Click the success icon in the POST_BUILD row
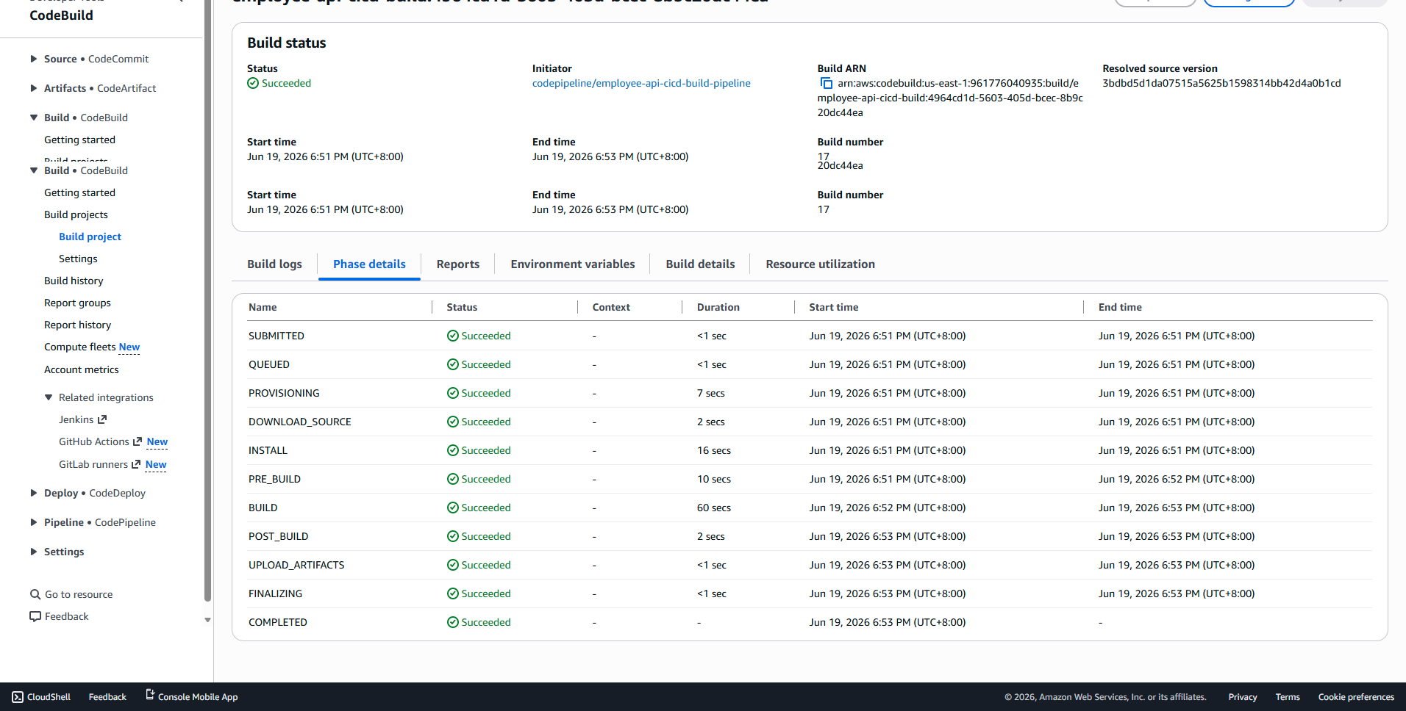This screenshot has width=1406, height=711. pyautogui.click(x=453, y=536)
